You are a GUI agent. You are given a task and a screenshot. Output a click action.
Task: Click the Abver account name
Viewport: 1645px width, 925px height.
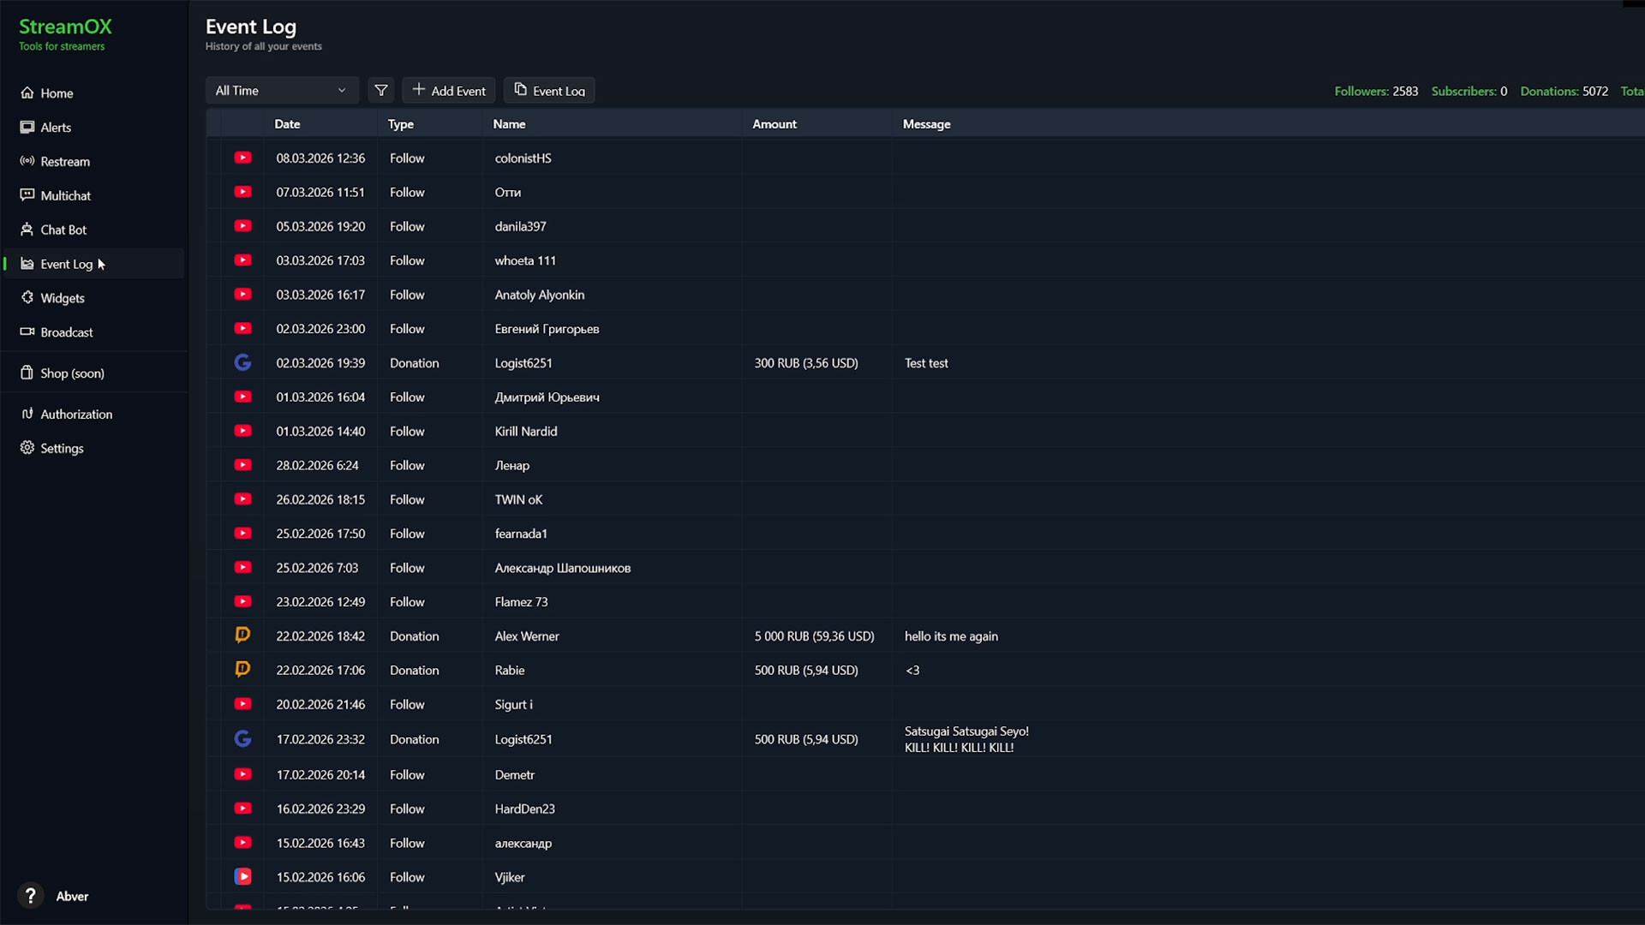pyautogui.click(x=73, y=897)
